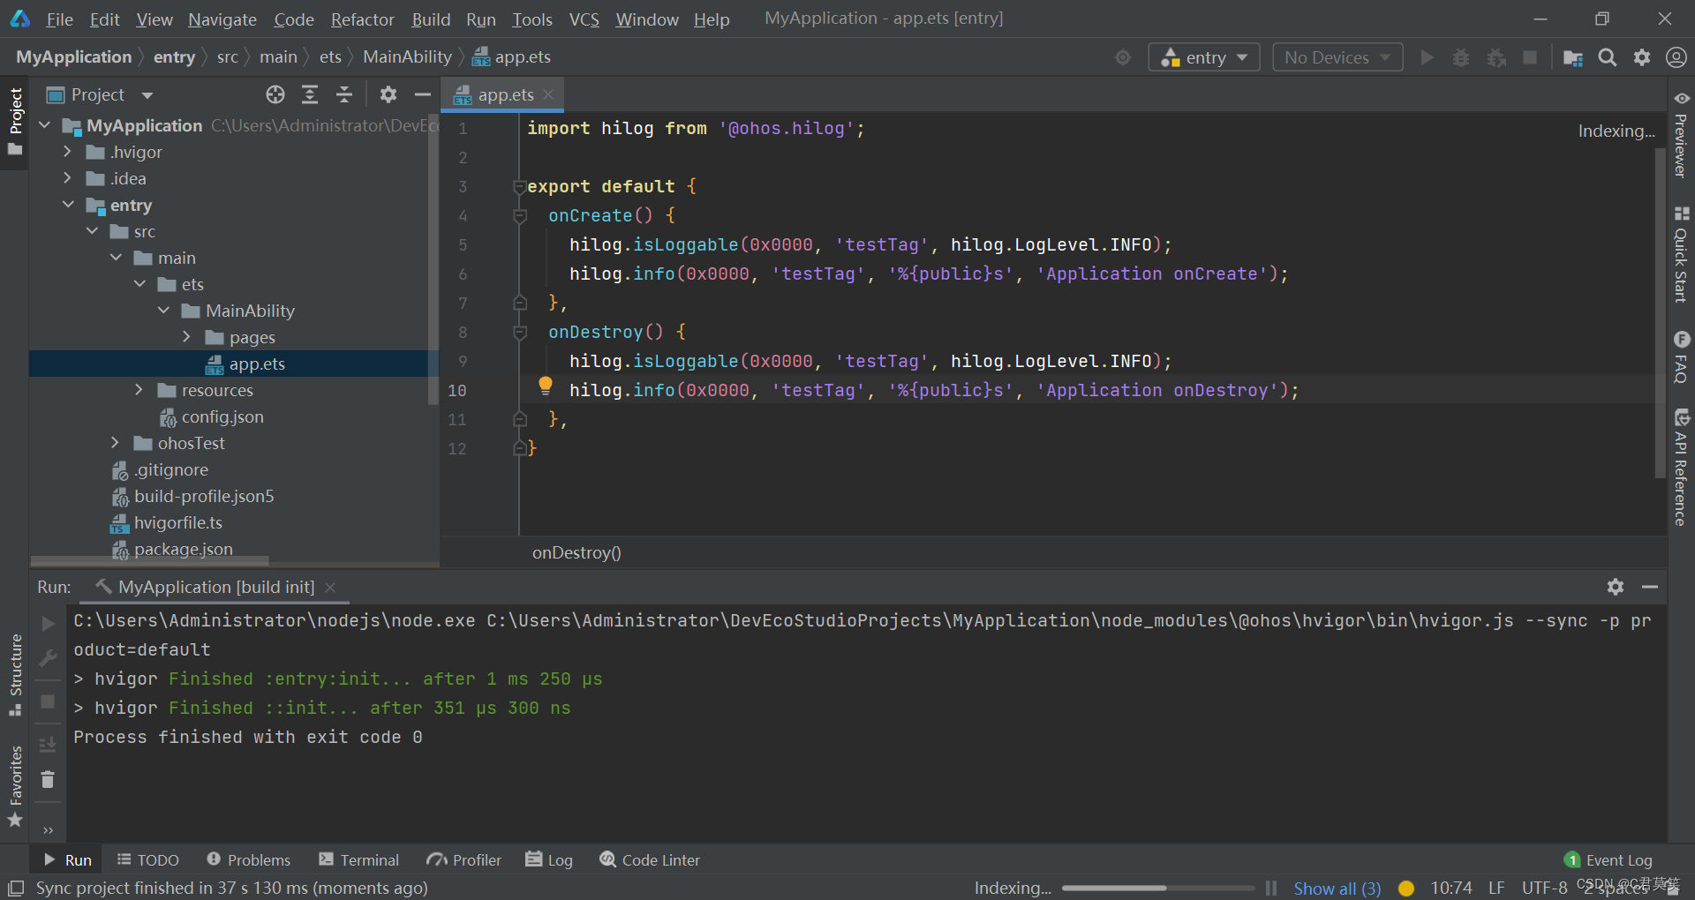The image size is (1695, 900).
Task: Select config.json in project tree
Action: point(222,416)
